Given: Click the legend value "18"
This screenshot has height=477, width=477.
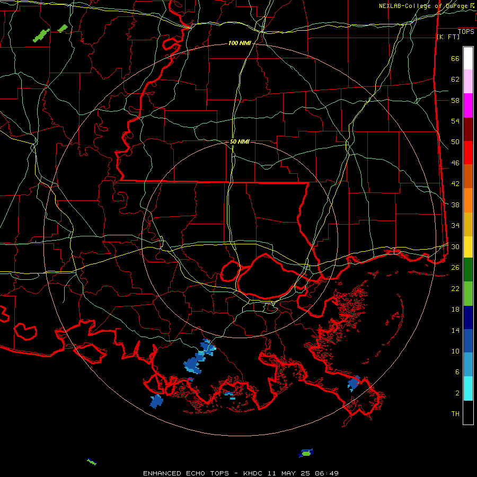Looking at the screenshot, I should (455, 310).
